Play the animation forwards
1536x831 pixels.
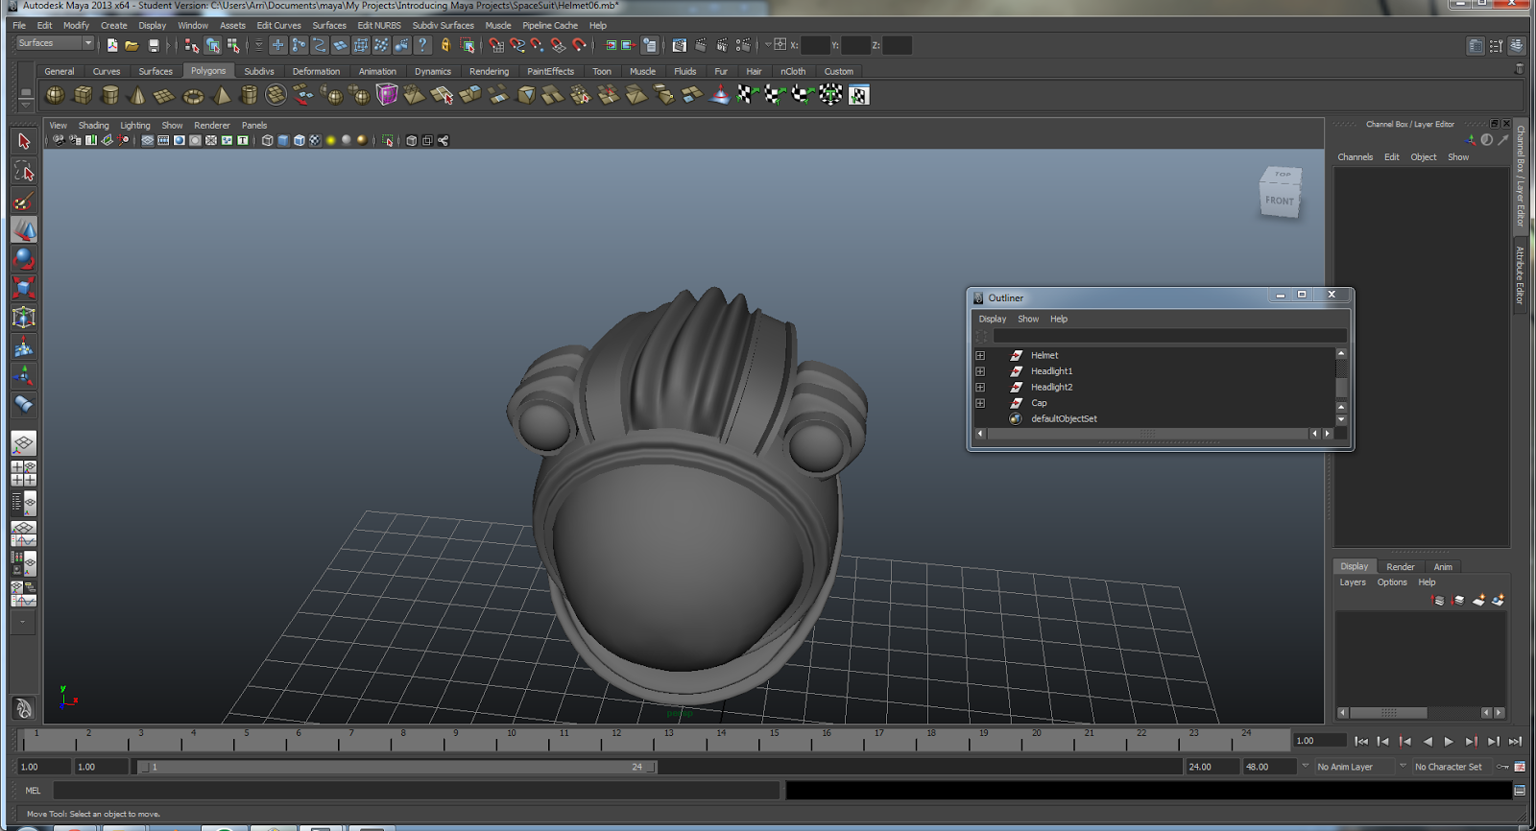tap(1450, 741)
